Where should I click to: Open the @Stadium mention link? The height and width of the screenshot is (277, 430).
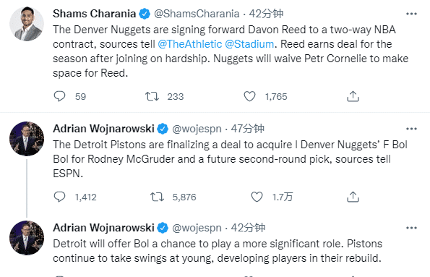249,44
